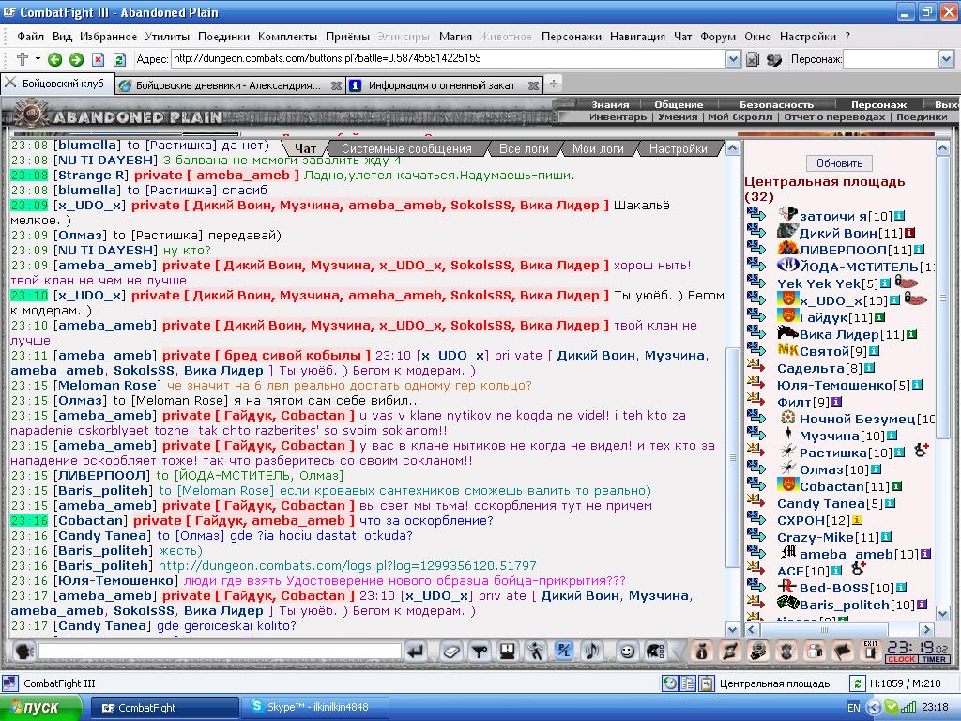The image size is (961, 721).
Task: Open info icon for ЛИВЕРПООЛ
Action: tap(919, 250)
